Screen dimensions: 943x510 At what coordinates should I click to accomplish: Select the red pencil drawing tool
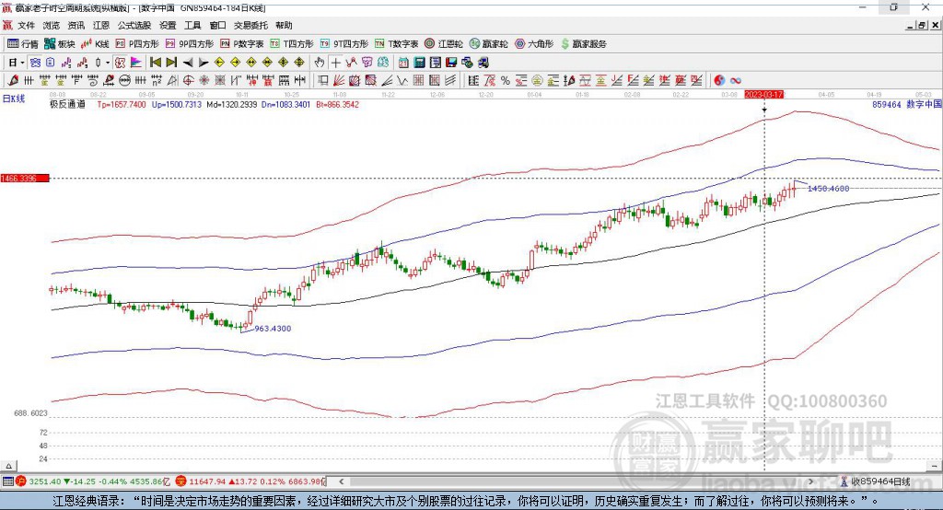(13, 80)
